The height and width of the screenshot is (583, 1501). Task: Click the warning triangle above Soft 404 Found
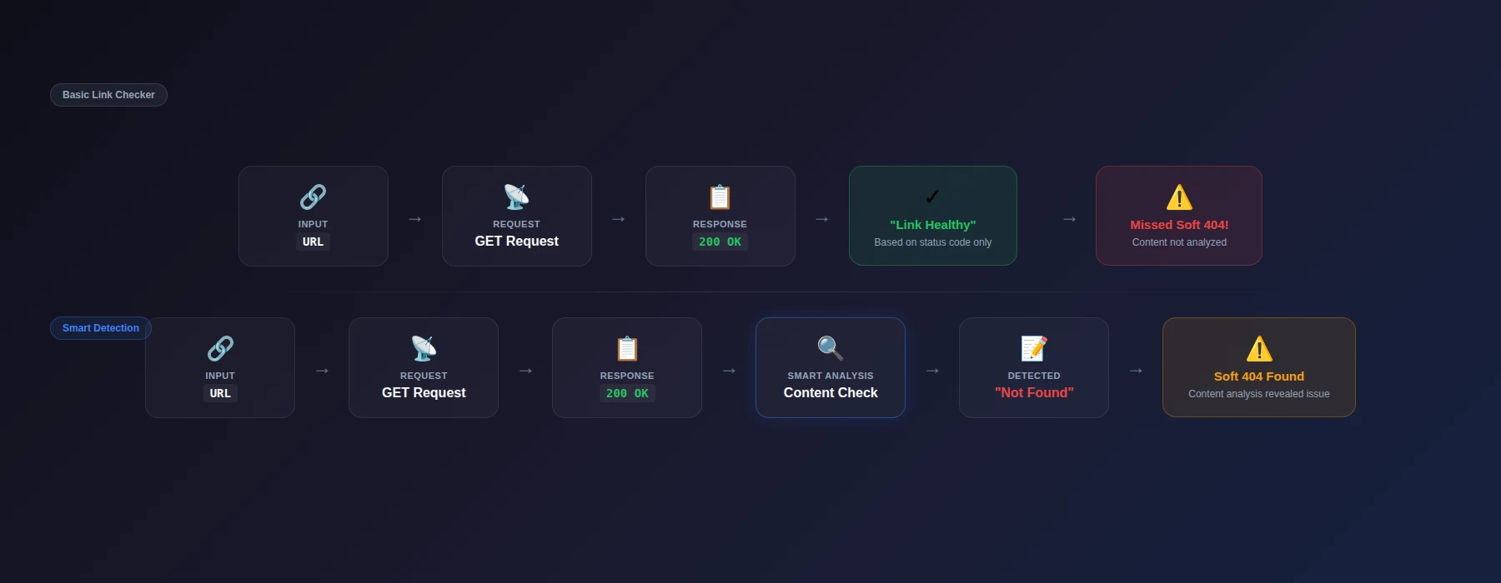click(x=1258, y=349)
